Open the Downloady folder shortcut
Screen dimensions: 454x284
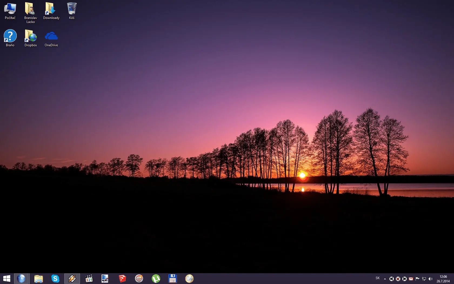tap(51, 11)
